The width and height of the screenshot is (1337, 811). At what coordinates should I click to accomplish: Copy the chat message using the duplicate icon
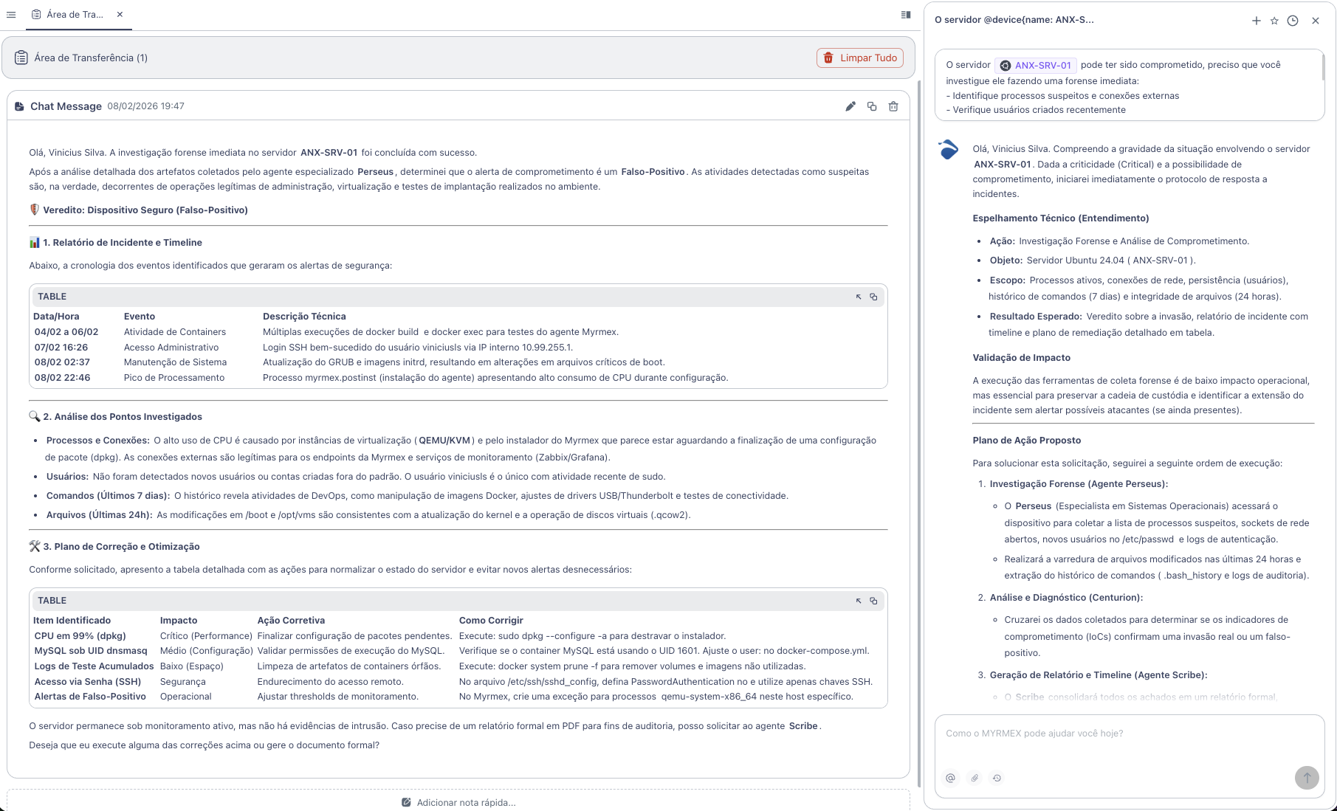pos(872,106)
